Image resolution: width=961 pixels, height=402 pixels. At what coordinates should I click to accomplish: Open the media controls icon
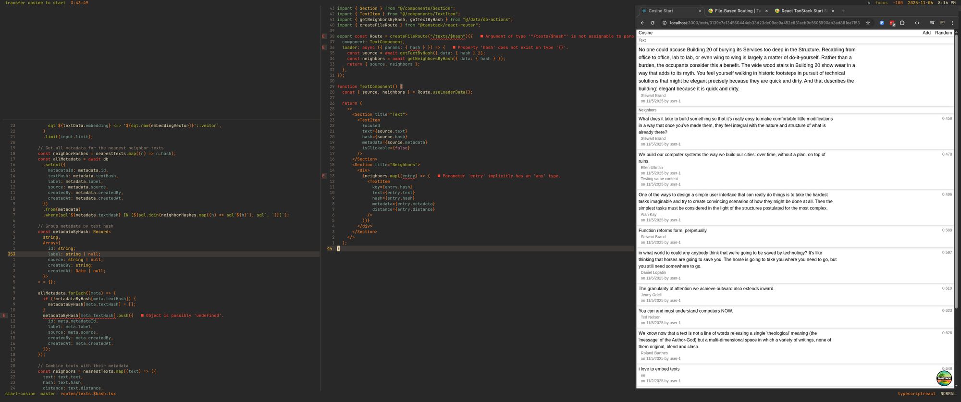click(x=932, y=23)
